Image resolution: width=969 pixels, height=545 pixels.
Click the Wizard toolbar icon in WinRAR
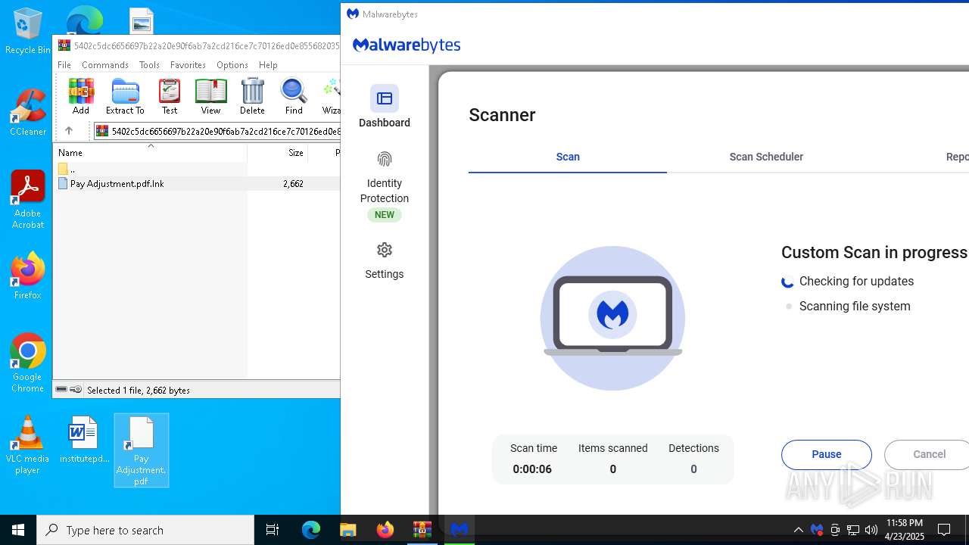pyautogui.click(x=331, y=96)
